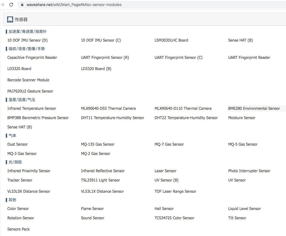Open UART Fingerprint Sensor (C) link

tap(178, 58)
